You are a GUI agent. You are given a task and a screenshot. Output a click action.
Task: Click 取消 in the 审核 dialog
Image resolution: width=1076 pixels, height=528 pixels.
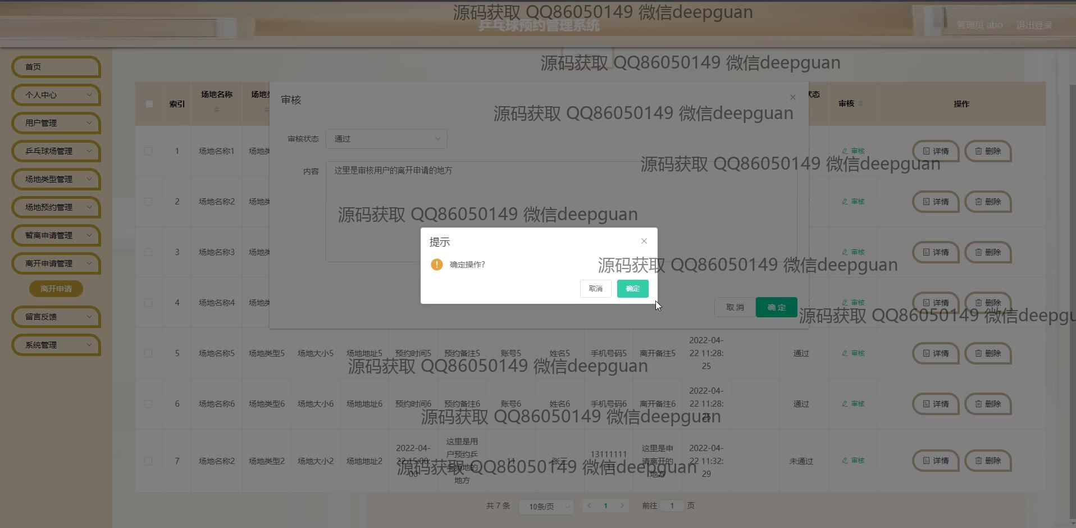point(735,307)
